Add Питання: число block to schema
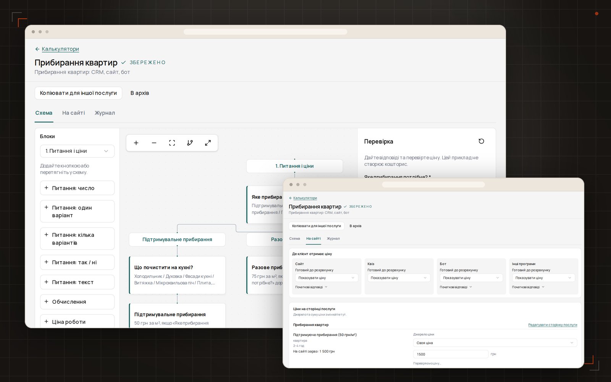Screen dimensions: 611x382 point(77,188)
